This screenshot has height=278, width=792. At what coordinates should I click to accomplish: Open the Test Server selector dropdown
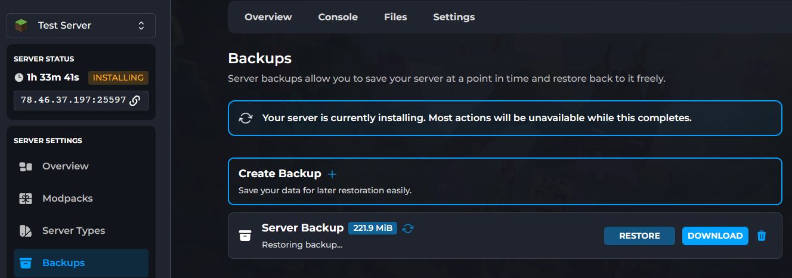(81, 26)
